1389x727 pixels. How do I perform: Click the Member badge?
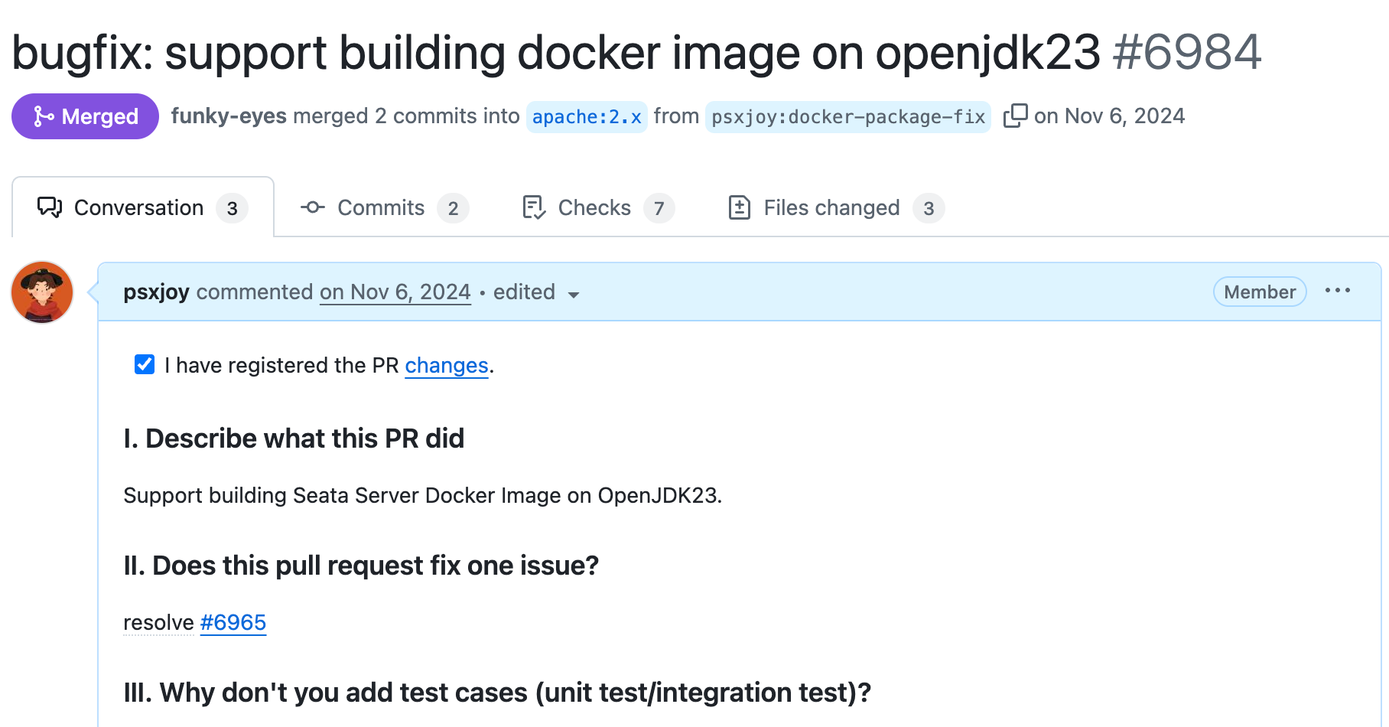point(1259,292)
